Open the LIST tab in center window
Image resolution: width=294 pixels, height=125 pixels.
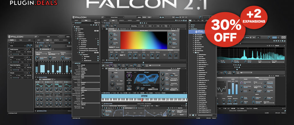pyautogui.click(x=96, y=21)
